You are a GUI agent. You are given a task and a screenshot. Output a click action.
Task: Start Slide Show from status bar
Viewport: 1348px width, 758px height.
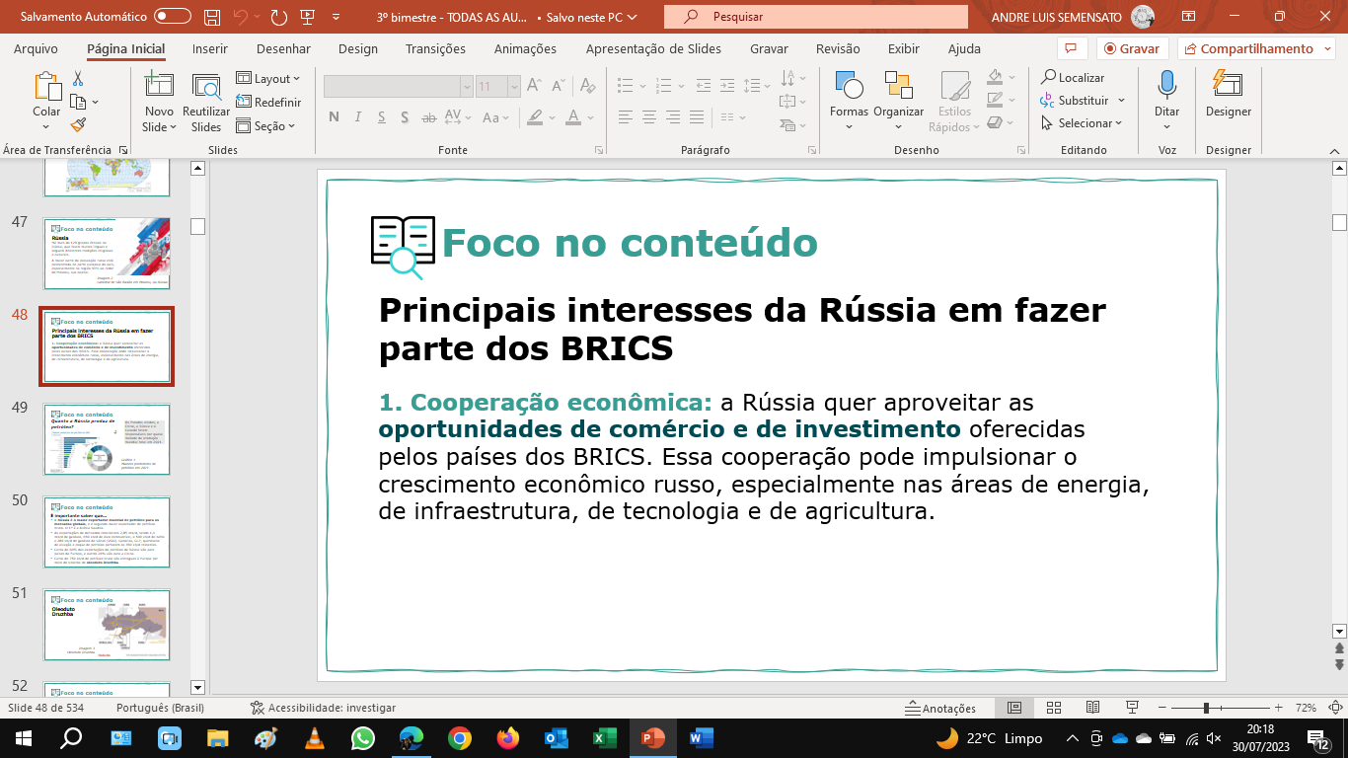pyautogui.click(x=1133, y=708)
